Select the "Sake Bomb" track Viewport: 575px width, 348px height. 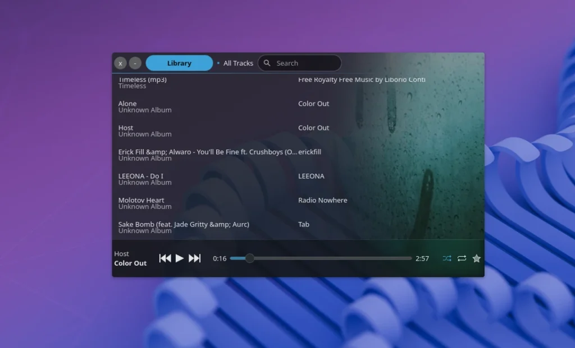(x=225, y=227)
